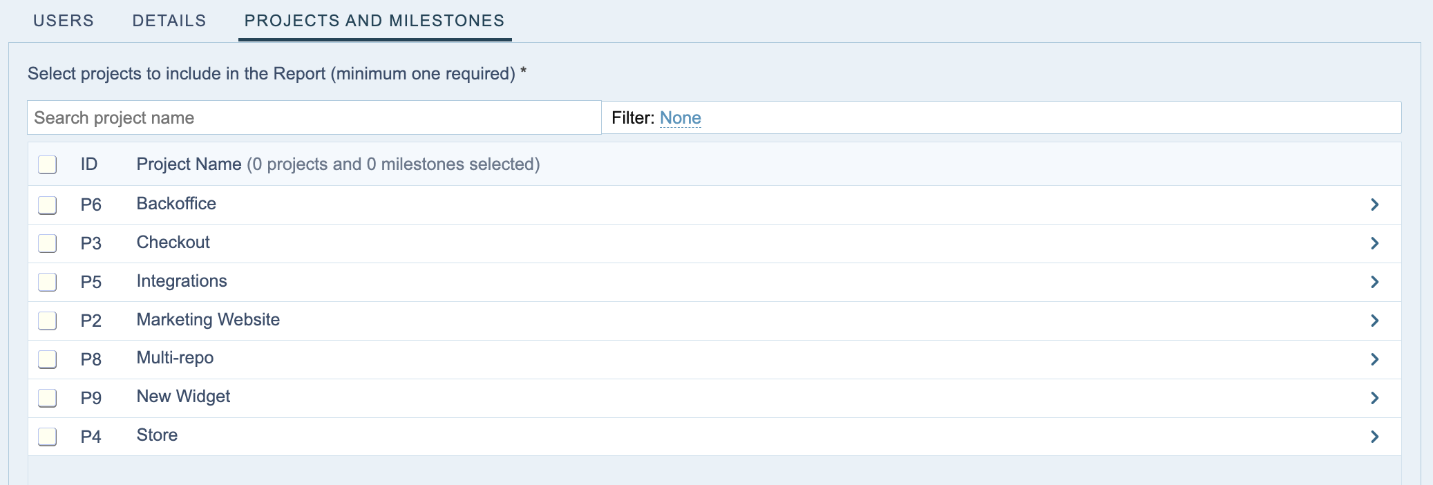
Task: Expand Marketing Website row chevron
Action: [1374, 321]
